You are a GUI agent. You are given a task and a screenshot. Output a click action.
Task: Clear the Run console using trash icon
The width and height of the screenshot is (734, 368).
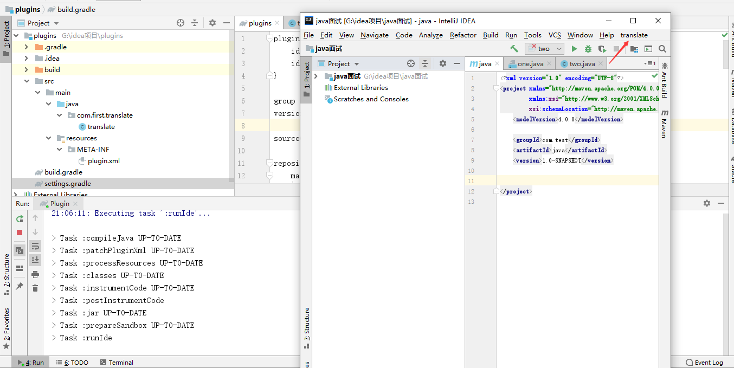35,288
